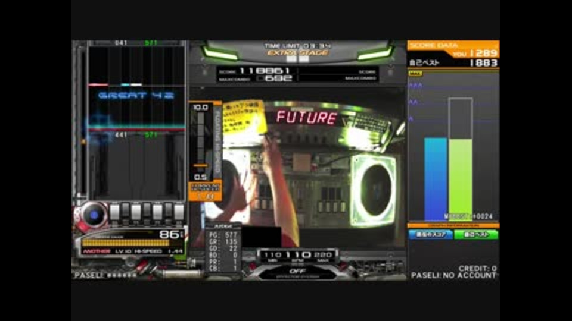Screen dimensions: 572x321
Task: Tap the first white key button
Action: coord(114,213)
